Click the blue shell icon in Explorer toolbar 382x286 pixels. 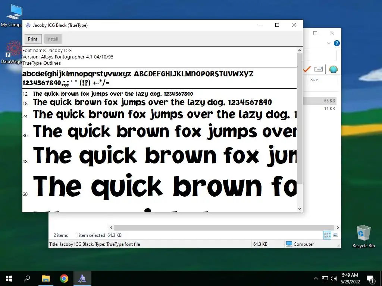(x=333, y=69)
